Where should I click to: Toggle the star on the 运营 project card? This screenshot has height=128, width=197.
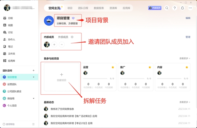(x=113, y=67)
